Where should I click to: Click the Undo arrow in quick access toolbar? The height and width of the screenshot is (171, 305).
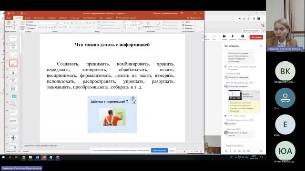[x=13, y=13]
